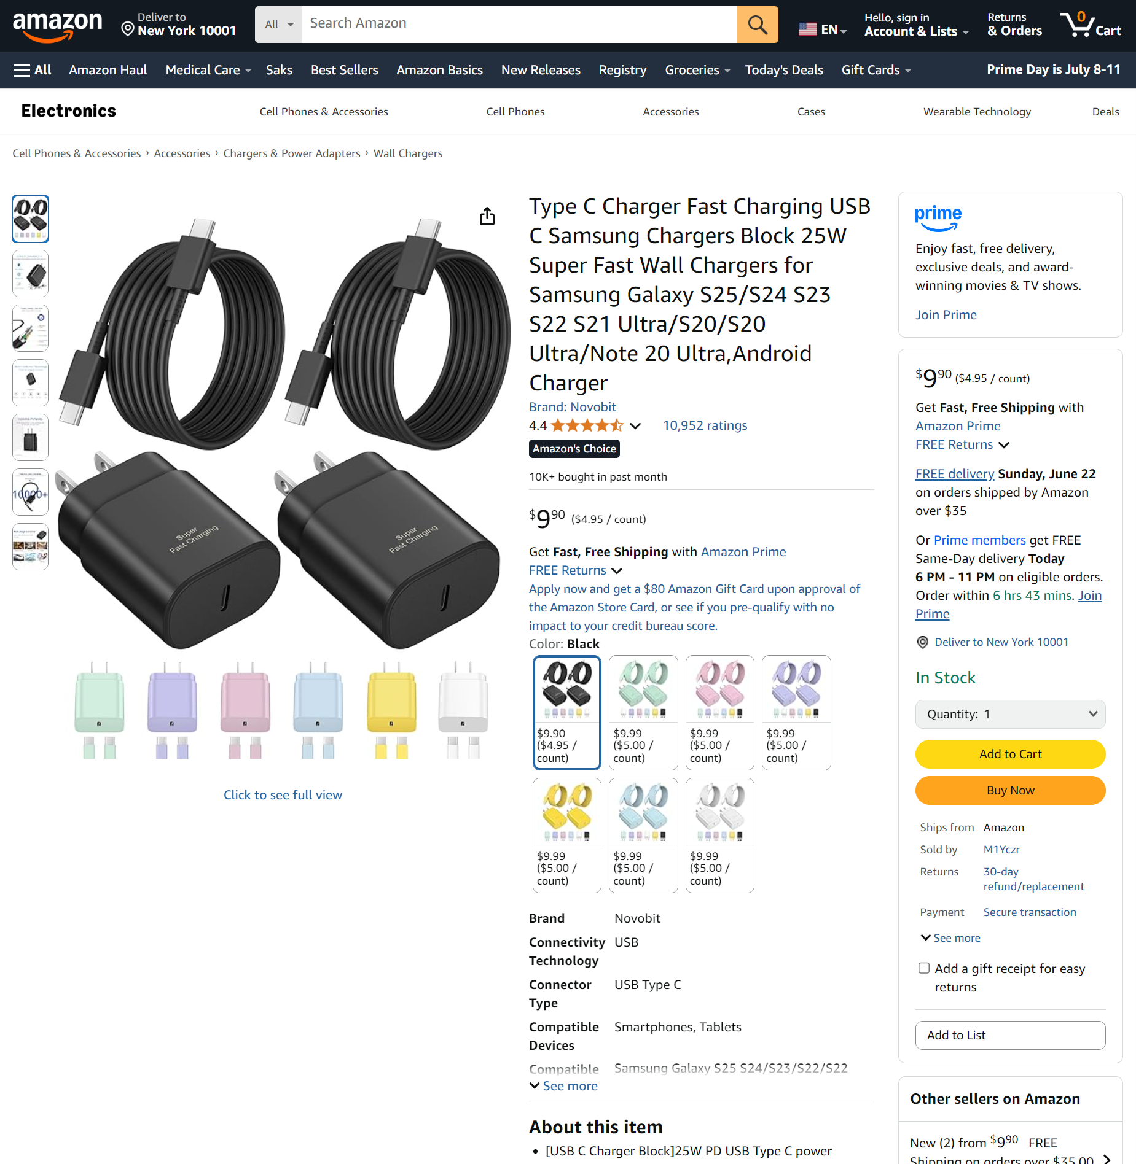Open the shopping cart icon
Screen dimensions: 1136x1164
pyautogui.click(x=1091, y=25)
